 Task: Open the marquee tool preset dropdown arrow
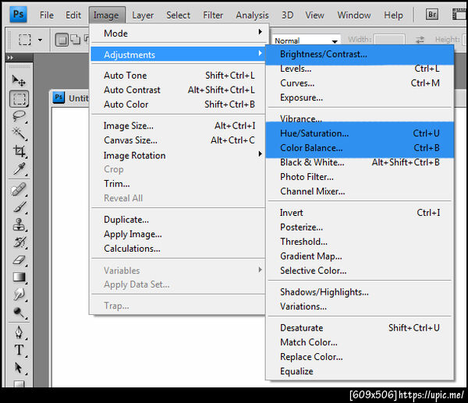coord(40,40)
